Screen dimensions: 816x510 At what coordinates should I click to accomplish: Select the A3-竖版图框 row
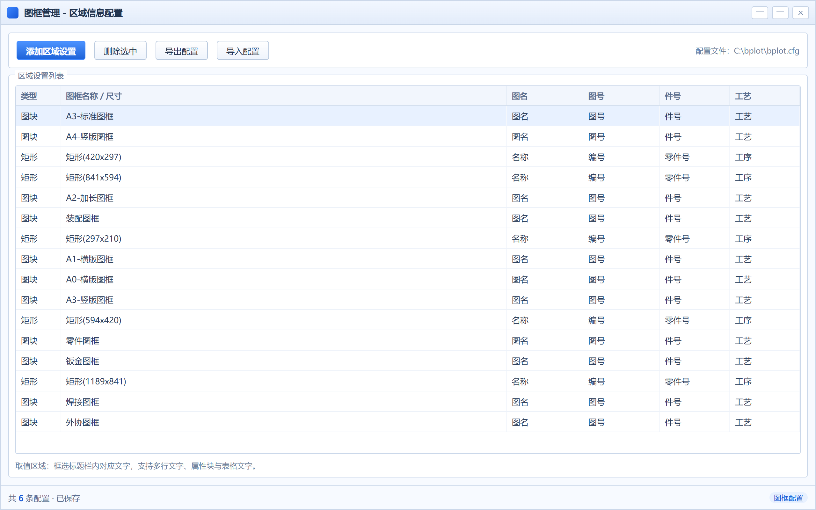pyautogui.click(x=408, y=300)
